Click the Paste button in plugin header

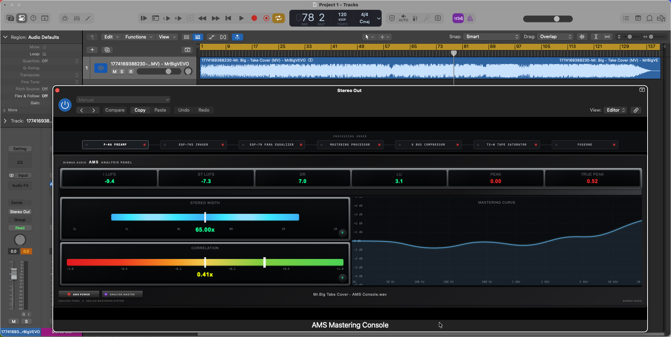160,110
